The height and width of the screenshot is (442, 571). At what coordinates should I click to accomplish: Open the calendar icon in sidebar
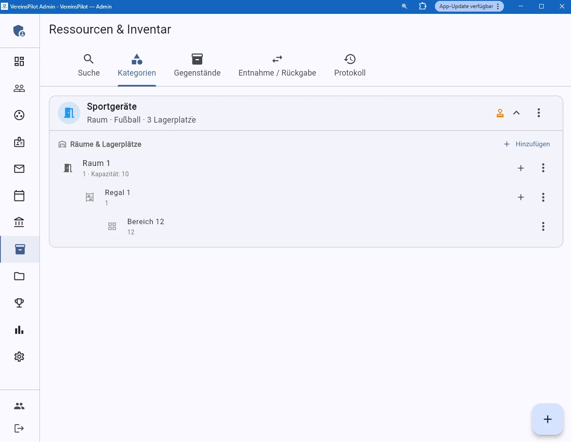[19, 195]
